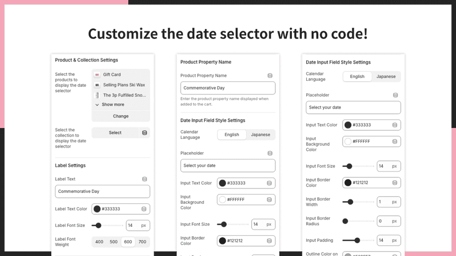Open dynamic source icon in right Input Border Color
Image resolution: width=456 pixels, height=256 pixels.
395,182
